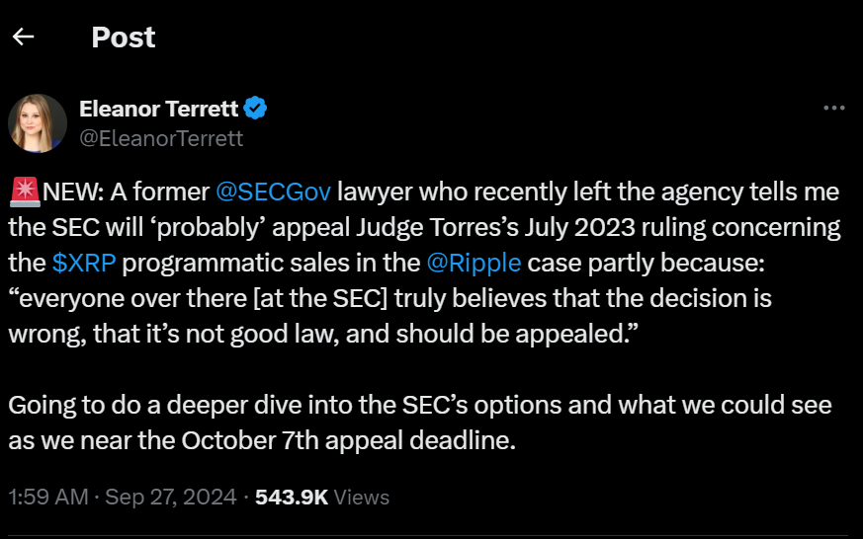Viewport: 863px width, 539px height.
Task: Click the blue verified badge
Action: pos(255,108)
